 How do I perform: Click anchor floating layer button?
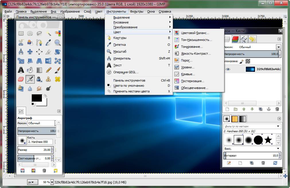[x=269, y=109]
